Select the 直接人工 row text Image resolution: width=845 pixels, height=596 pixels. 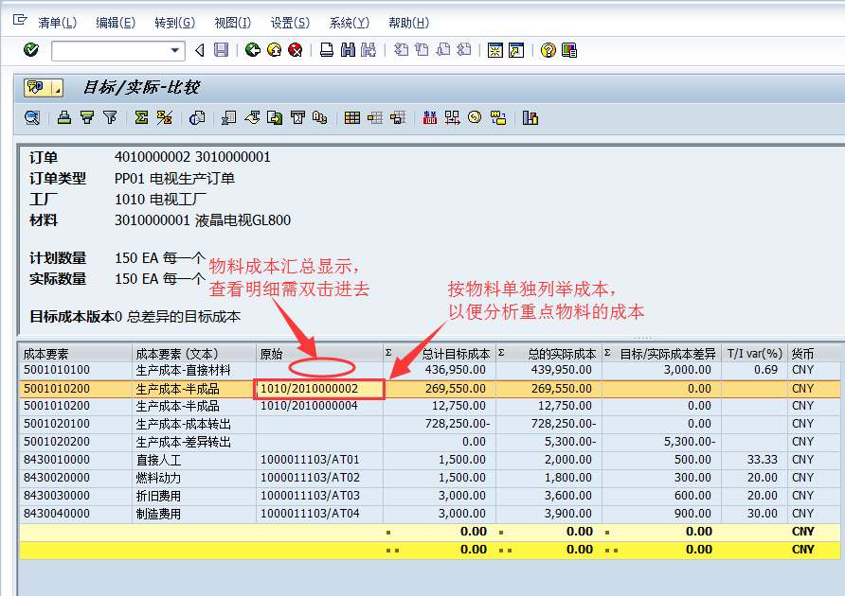[x=158, y=460]
